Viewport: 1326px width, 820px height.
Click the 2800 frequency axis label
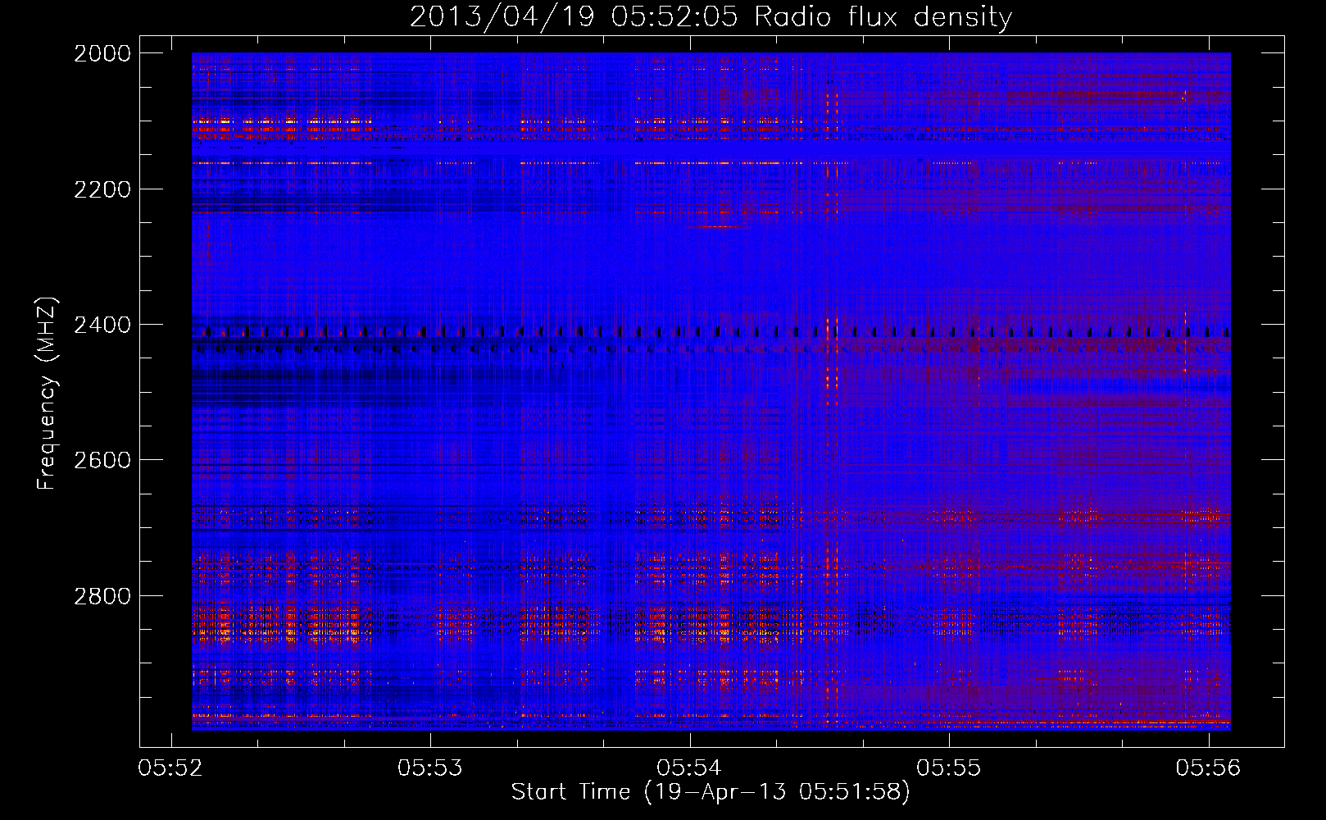102,595
